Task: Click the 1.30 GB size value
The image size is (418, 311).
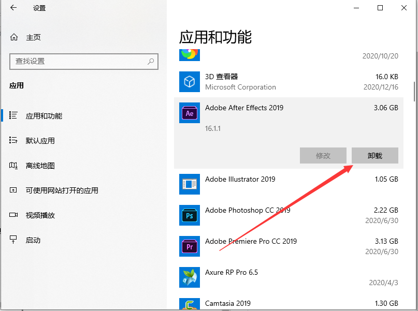Action: [386, 303]
